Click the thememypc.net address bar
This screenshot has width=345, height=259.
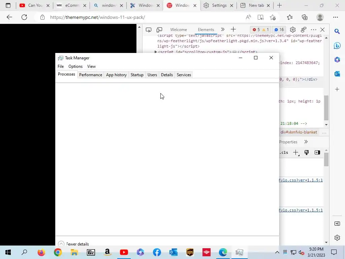click(x=97, y=17)
